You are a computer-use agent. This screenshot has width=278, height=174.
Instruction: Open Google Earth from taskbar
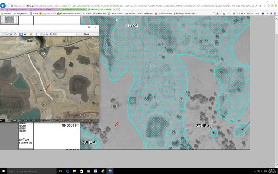[110, 171]
